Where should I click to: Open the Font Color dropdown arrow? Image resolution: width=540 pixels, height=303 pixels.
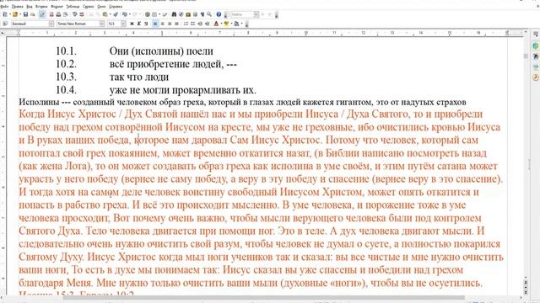click(x=221, y=24)
